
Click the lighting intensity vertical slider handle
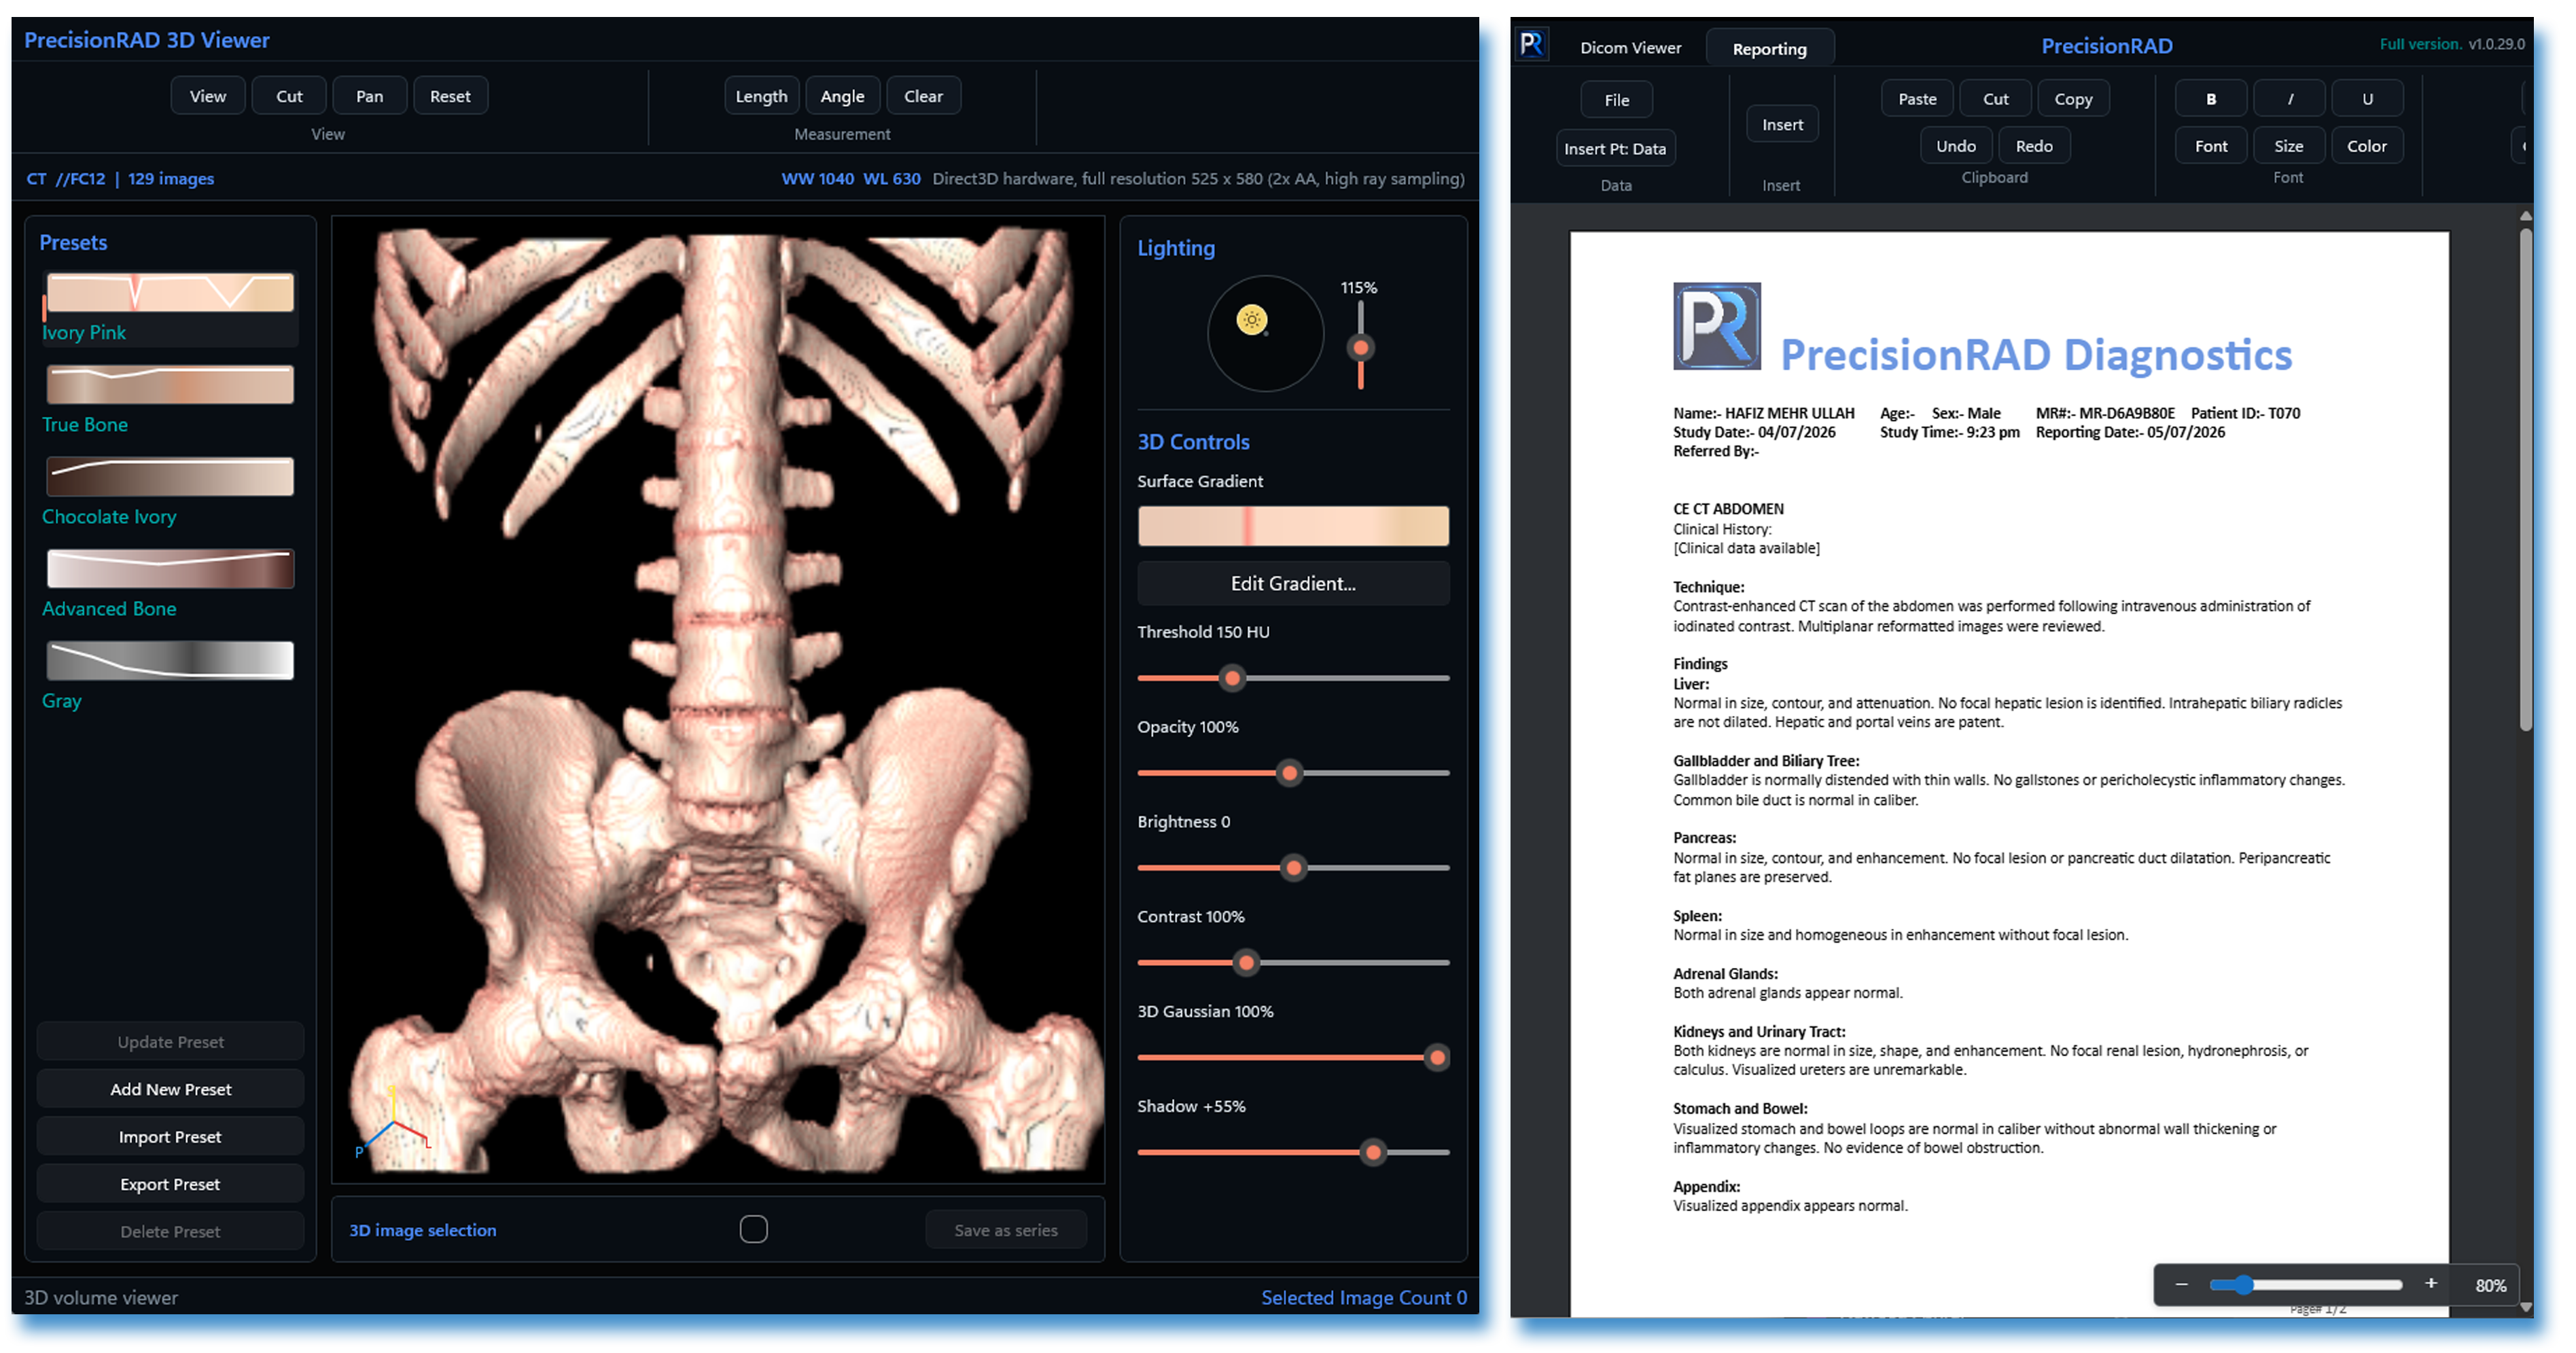pos(1360,348)
